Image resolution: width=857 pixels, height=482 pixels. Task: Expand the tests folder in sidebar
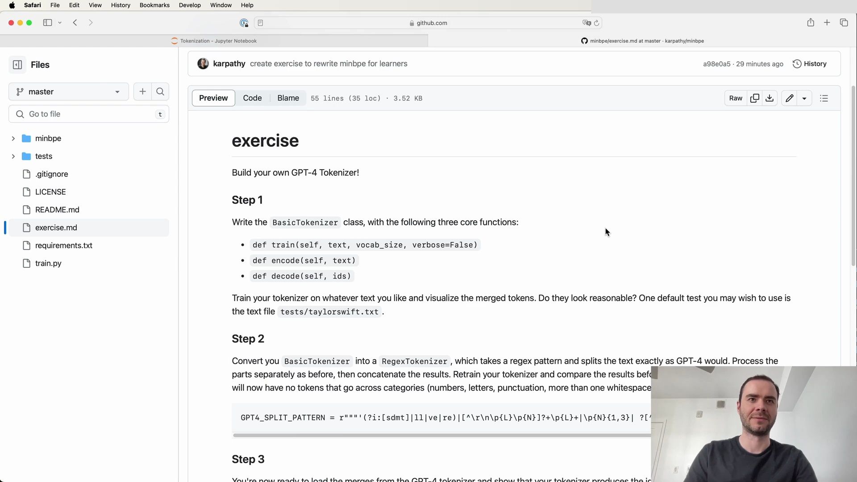coord(13,156)
